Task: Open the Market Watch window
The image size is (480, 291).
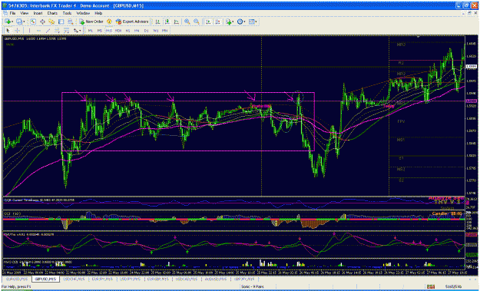Action: [33, 21]
